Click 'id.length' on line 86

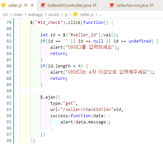59,66
